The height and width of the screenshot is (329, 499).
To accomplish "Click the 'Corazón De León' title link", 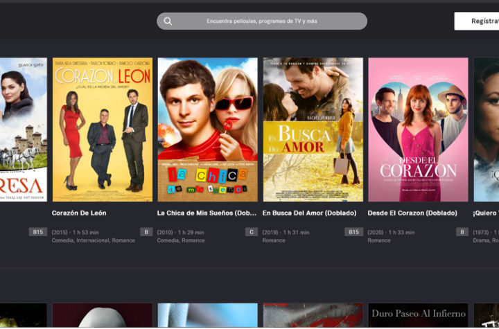I will click(x=79, y=213).
